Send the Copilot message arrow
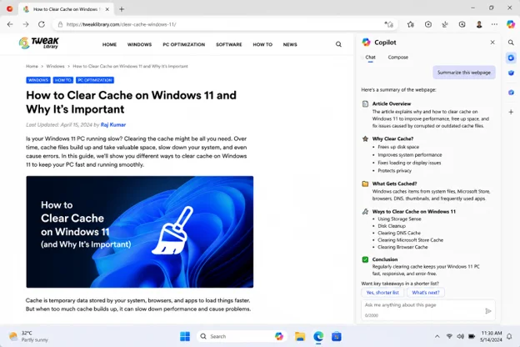The image size is (520, 347). point(487,311)
